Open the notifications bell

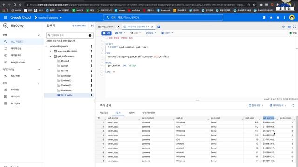point(271,18)
